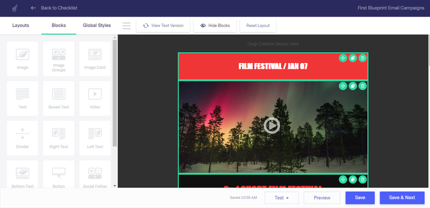Click Drop Content Blocks Here area
This screenshot has height=208, width=430.
tap(273, 44)
